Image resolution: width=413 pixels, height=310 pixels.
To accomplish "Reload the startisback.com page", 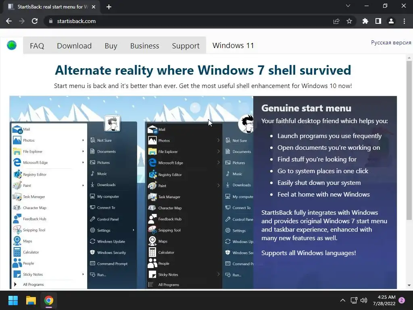I will click(35, 21).
